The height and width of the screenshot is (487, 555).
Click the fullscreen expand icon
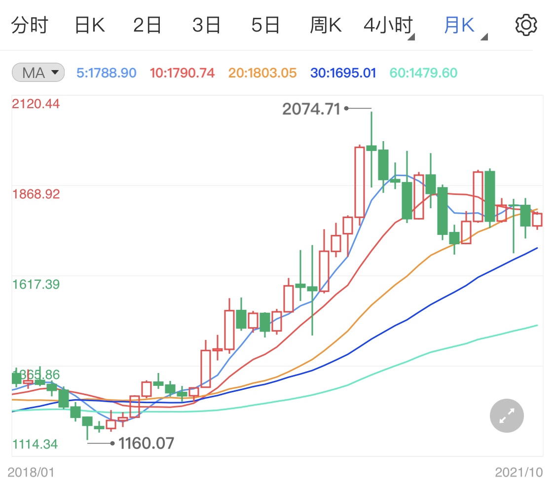[506, 415]
